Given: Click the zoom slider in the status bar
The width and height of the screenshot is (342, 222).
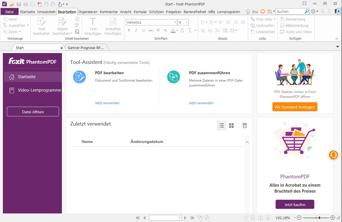Looking at the screenshot, I should coord(316,218).
